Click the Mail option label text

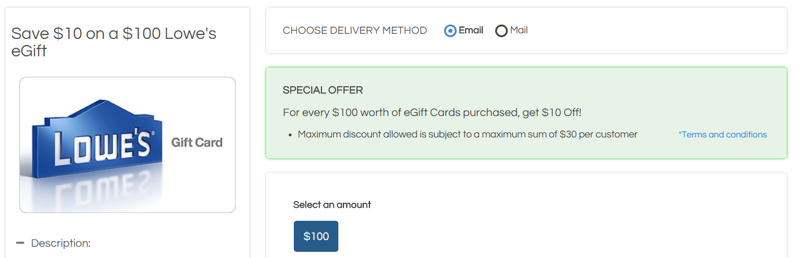coord(519,30)
